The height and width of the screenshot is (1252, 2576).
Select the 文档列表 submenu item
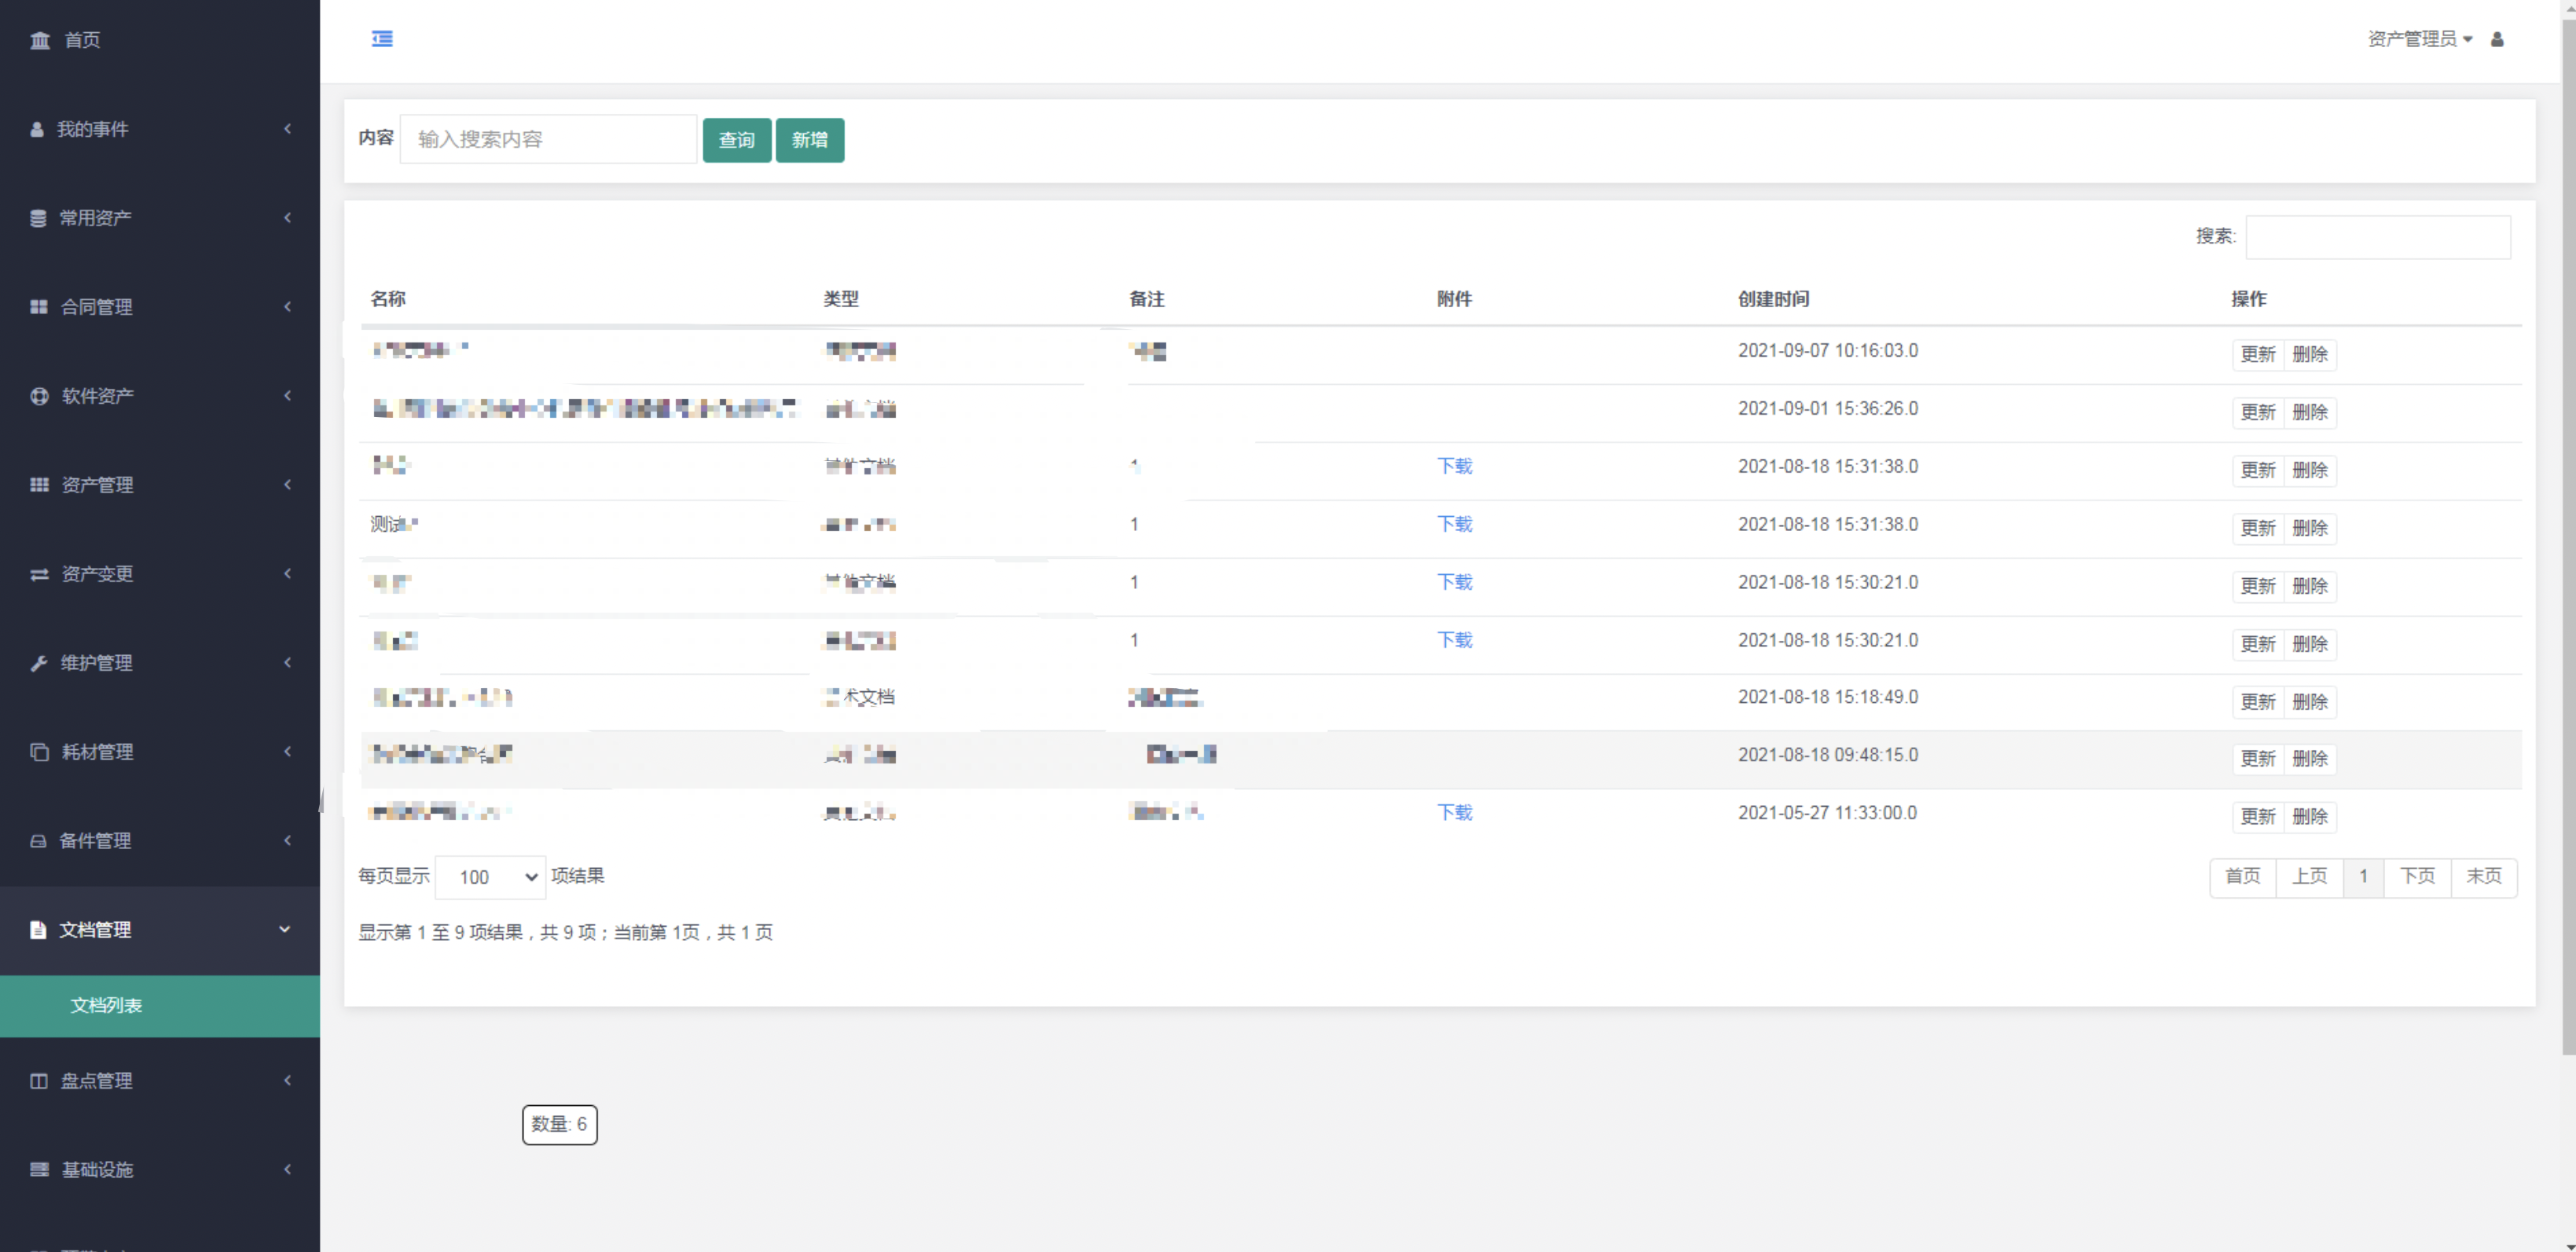[x=160, y=1005]
